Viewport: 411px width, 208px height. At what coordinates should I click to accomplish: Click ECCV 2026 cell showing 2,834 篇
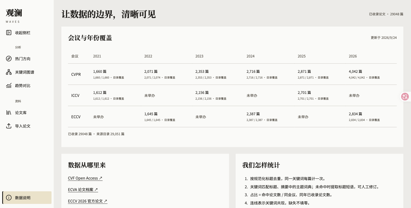click(x=371, y=117)
